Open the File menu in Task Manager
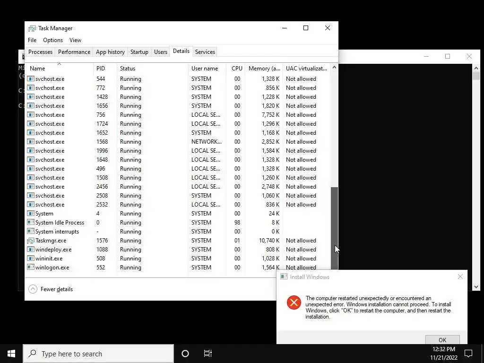This screenshot has height=363, width=484. pos(32,40)
